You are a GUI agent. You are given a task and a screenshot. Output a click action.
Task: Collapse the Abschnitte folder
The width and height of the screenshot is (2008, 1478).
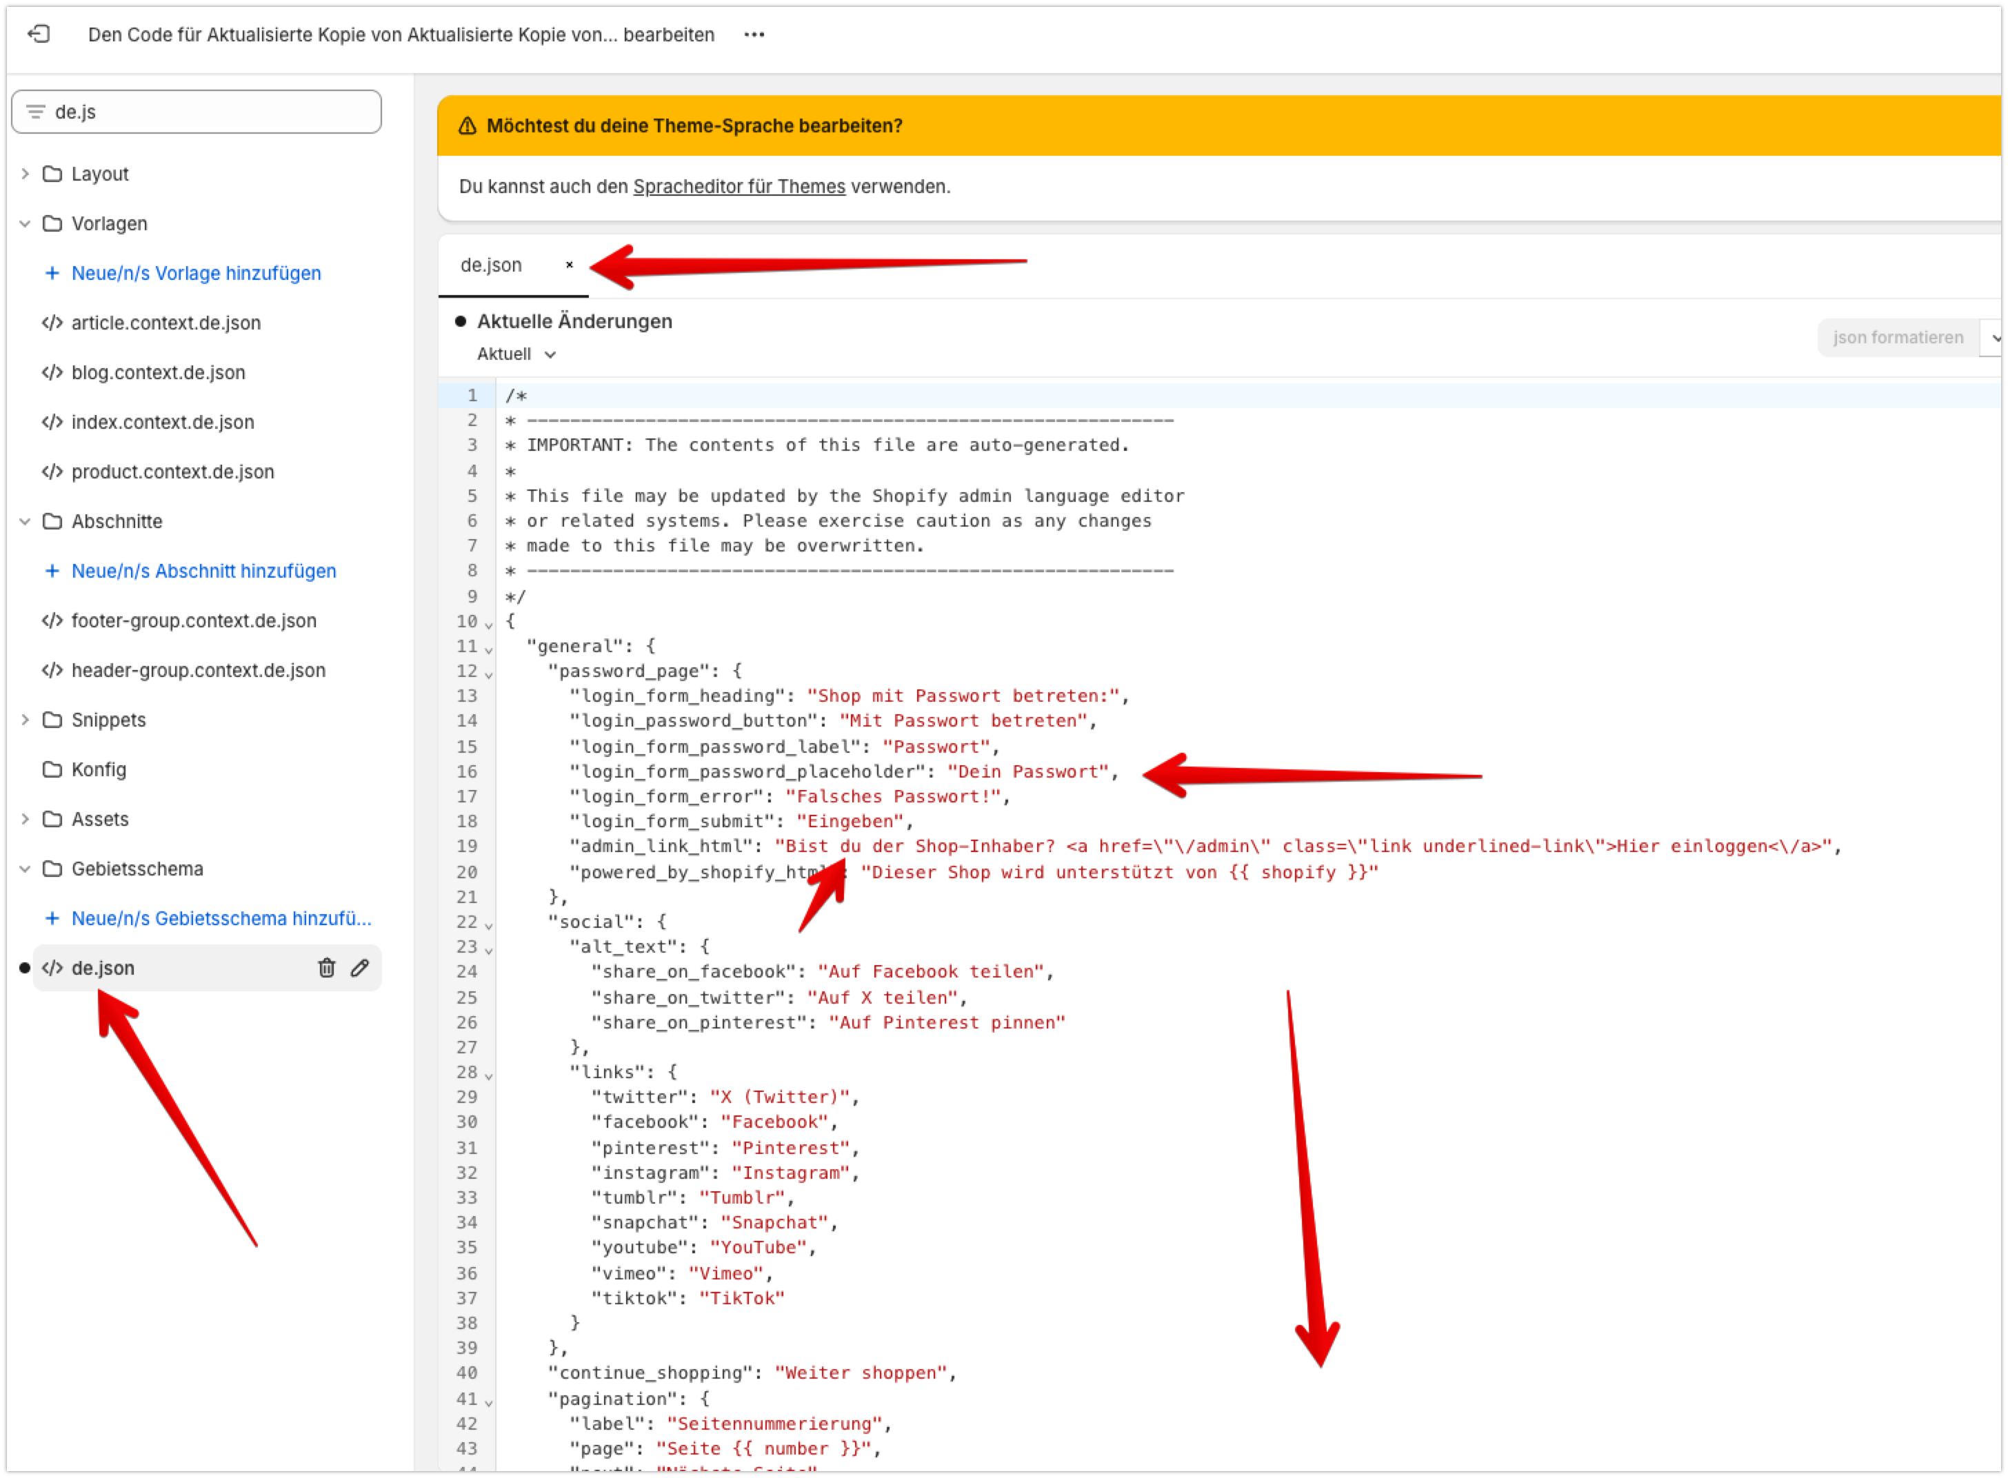pyautogui.click(x=25, y=520)
